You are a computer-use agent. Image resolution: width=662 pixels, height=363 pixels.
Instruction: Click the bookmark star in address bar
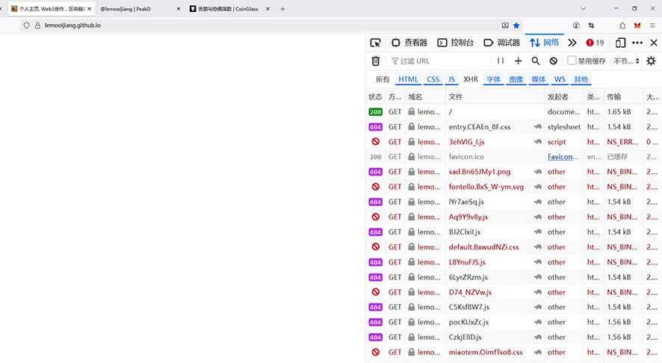(x=516, y=25)
